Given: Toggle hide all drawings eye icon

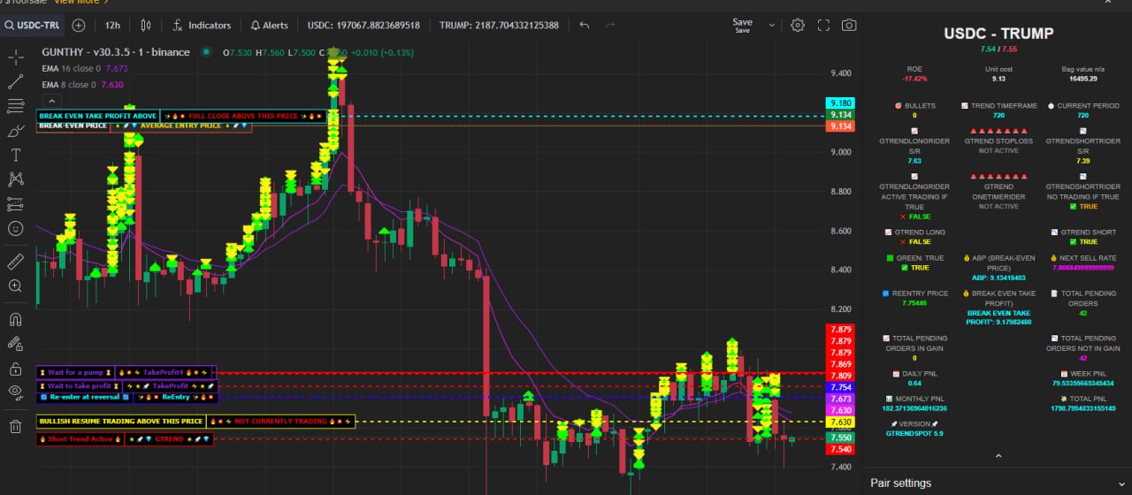Looking at the screenshot, I should pos(15,391).
